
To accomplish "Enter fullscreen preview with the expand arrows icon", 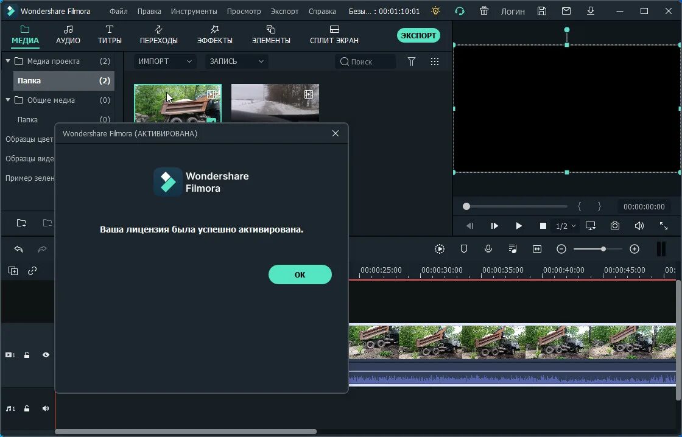I will click(x=664, y=226).
